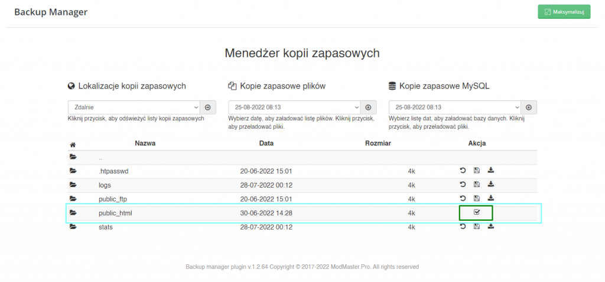Screen dimensions: 605x282
Task: Open the .htpasswd folder icon
Action: point(73,170)
